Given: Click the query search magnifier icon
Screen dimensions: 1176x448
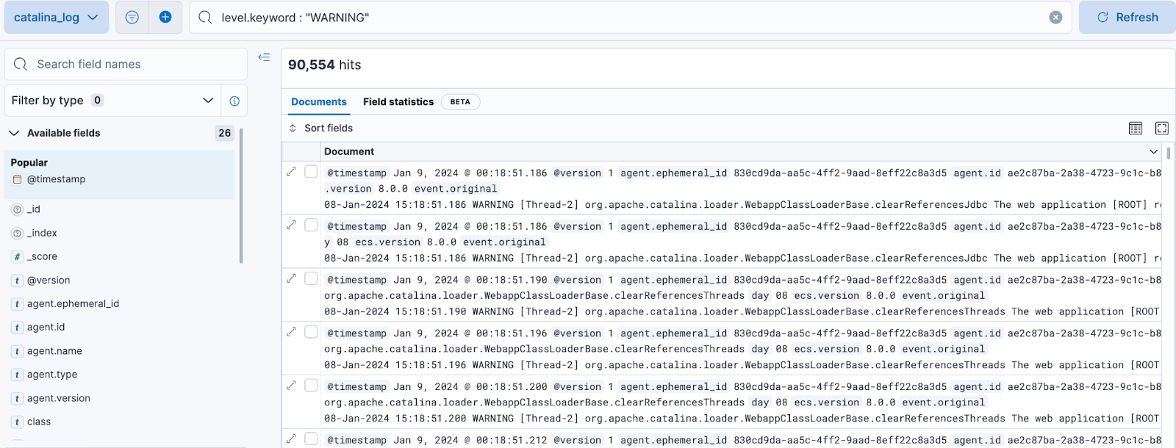Looking at the screenshot, I should tap(205, 17).
